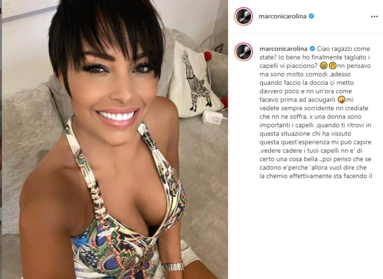Click the caption text mentioning 'la chemio'
383x279 pixels.
click(316, 176)
